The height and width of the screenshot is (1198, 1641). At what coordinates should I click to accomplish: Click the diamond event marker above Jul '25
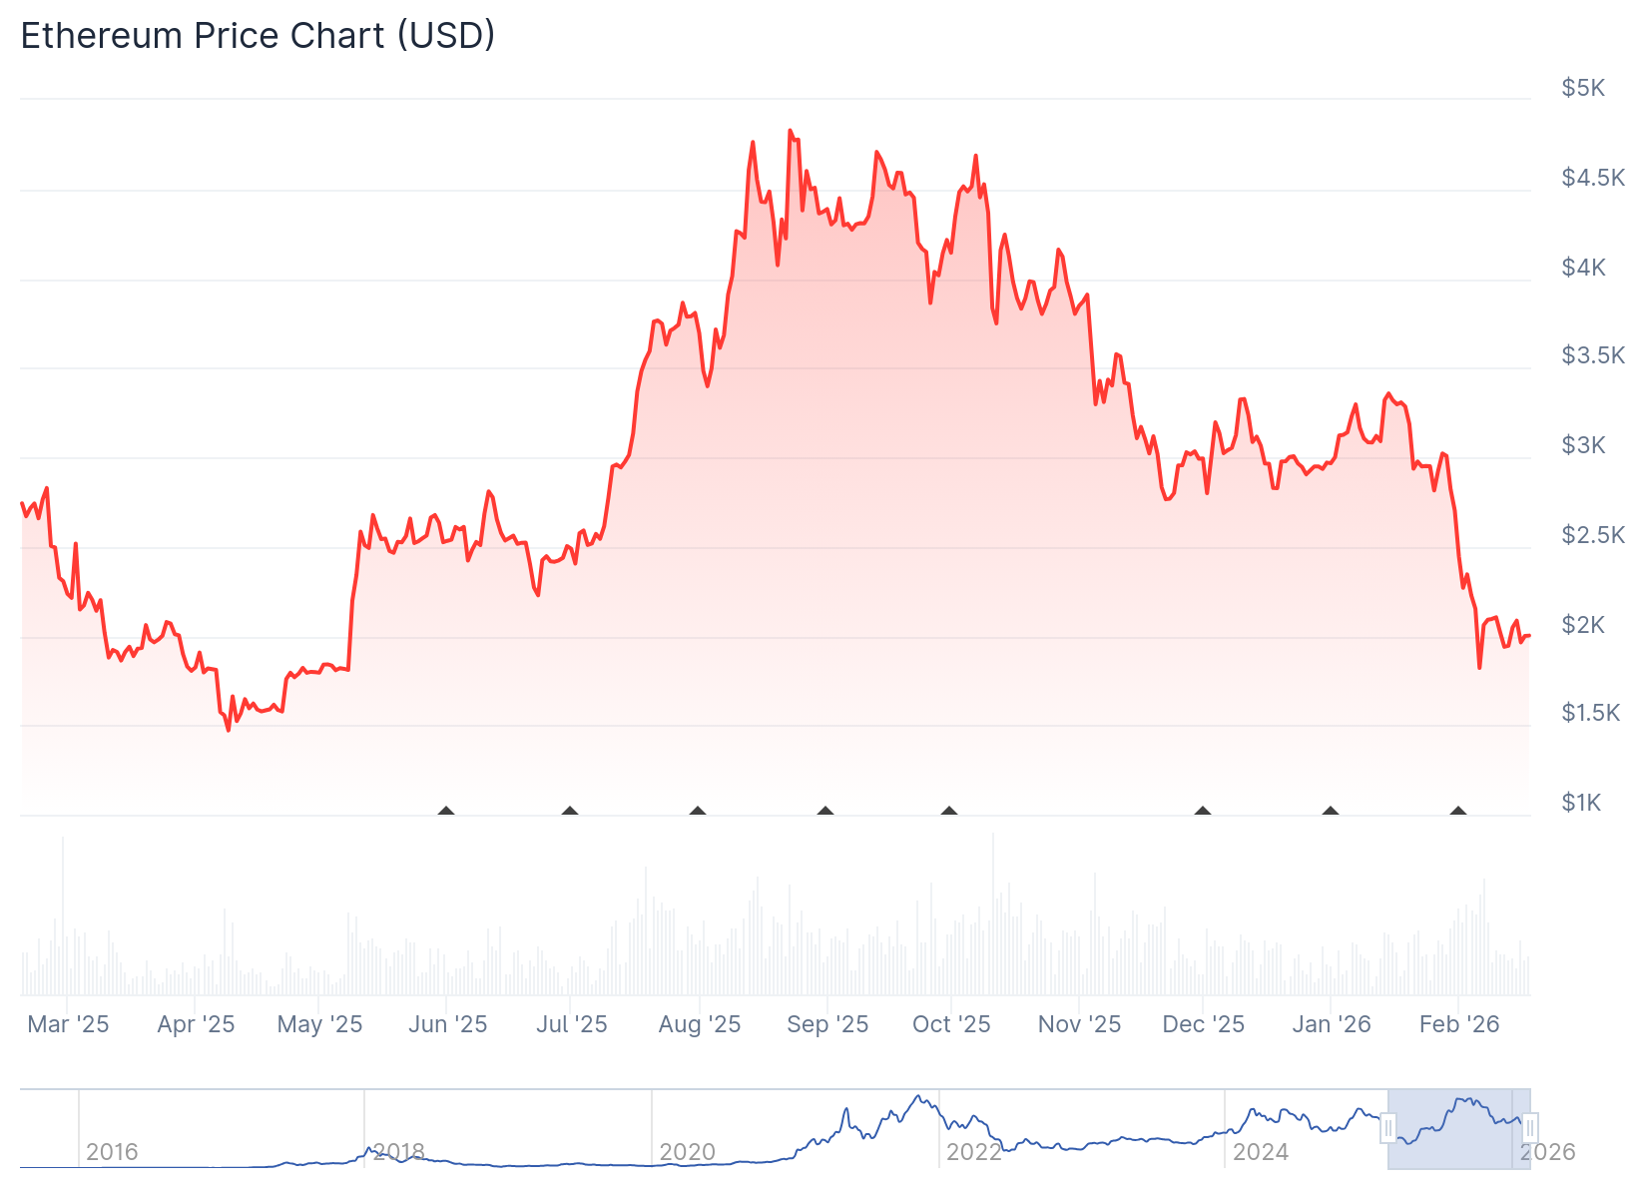[x=570, y=811]
